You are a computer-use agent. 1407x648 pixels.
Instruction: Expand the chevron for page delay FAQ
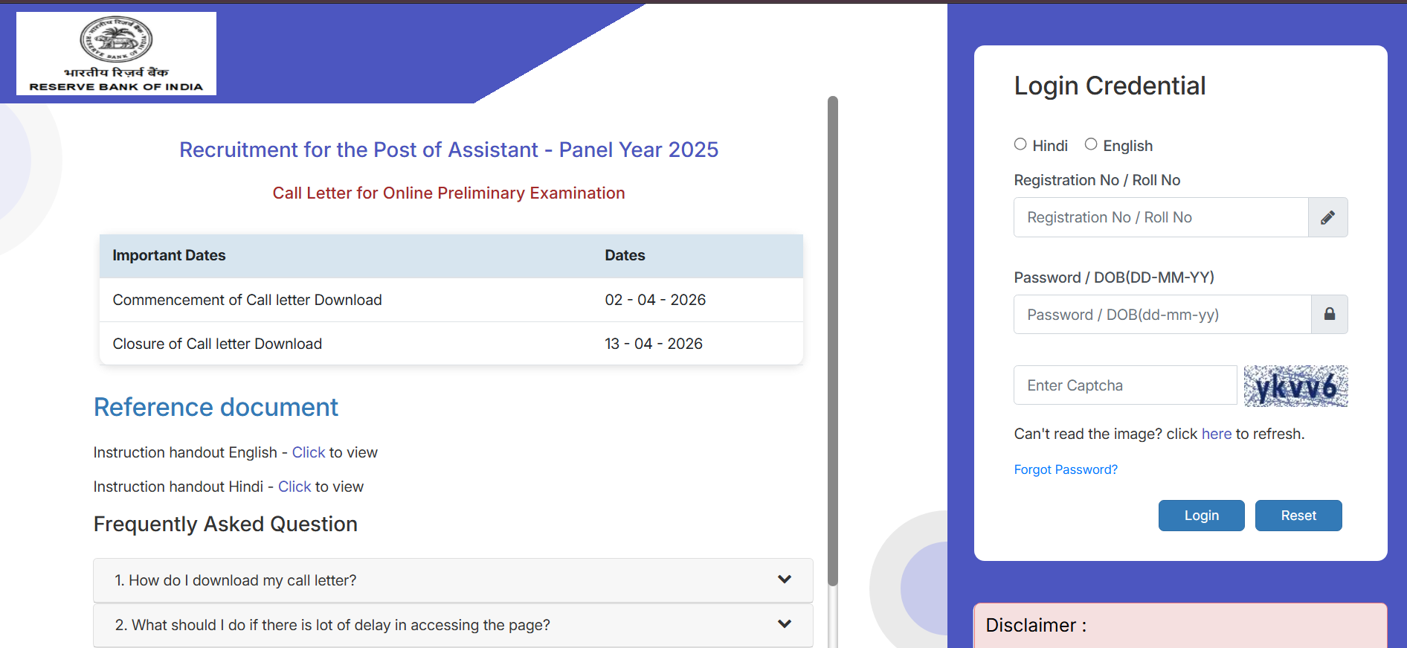pyautogui.click(x=784, y=624)
